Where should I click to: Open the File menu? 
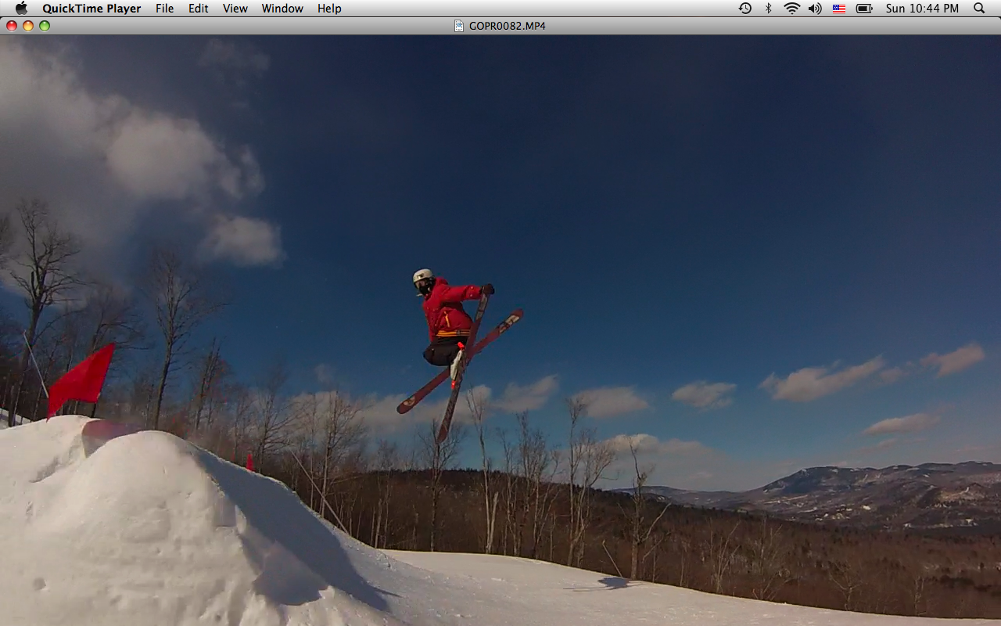[164, 9]
